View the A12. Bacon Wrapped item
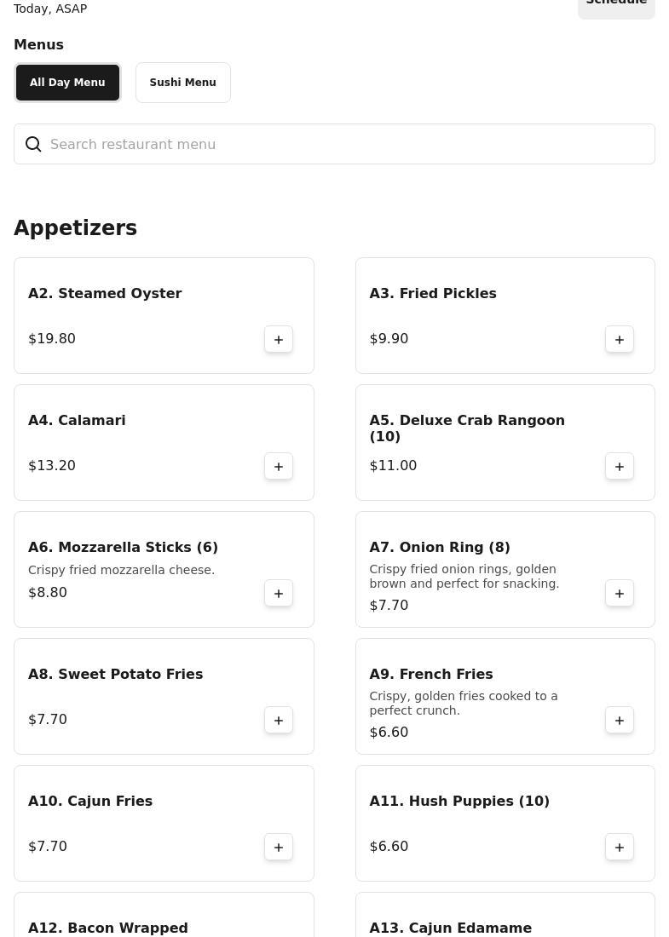 tap(108, 928)
